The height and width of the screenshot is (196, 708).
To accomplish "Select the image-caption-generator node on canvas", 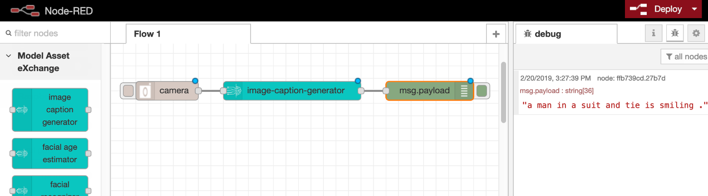I will (292, 91).
